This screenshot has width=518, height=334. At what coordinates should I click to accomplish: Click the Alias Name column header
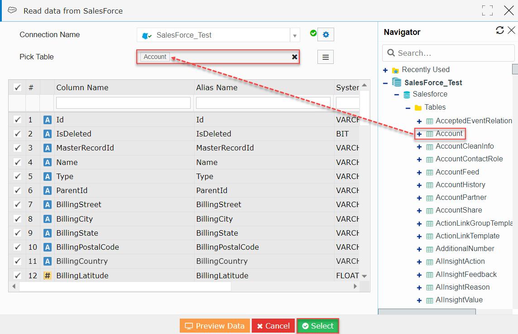click(217, 87)
